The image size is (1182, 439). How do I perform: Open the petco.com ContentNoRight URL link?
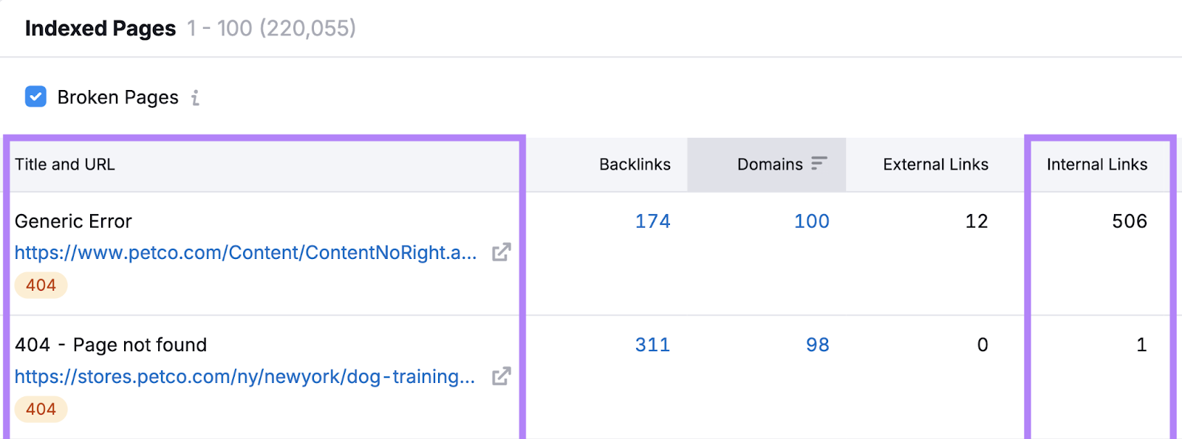pyautogui.click(x=245, y=252)
